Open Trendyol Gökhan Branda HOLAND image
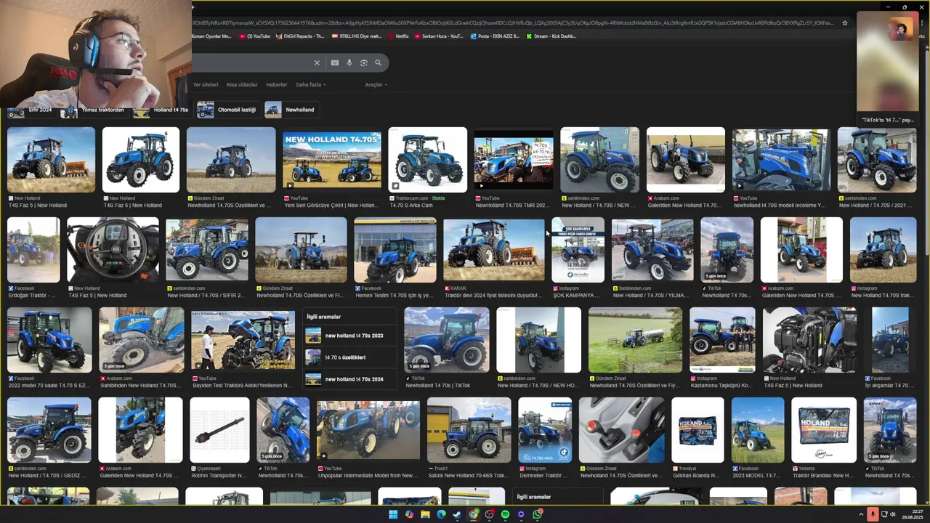This screenshot has width=930, height=523. [697, 430]
